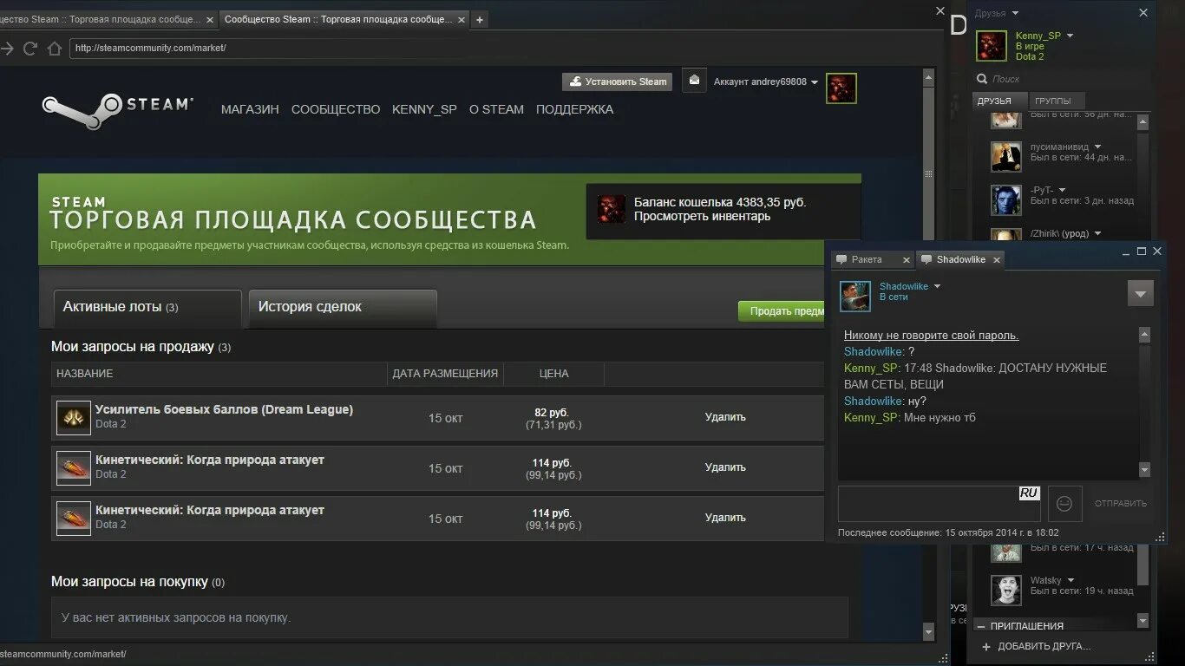
Task: Open chat options dropdown arrow button
Action: (1141, 293)
